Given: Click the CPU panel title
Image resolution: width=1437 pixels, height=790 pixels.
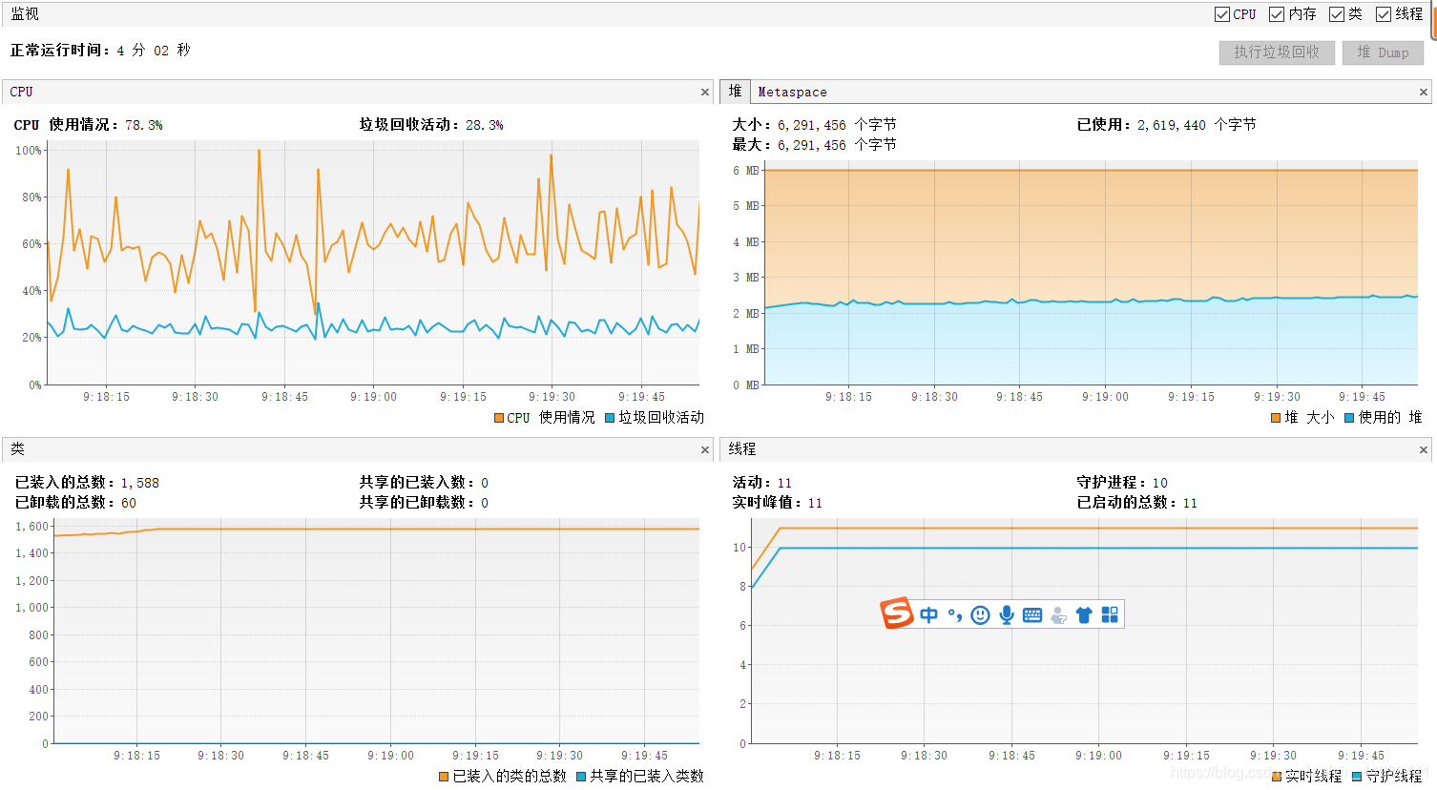Looking at the screenshot, I should coord(22,92).
